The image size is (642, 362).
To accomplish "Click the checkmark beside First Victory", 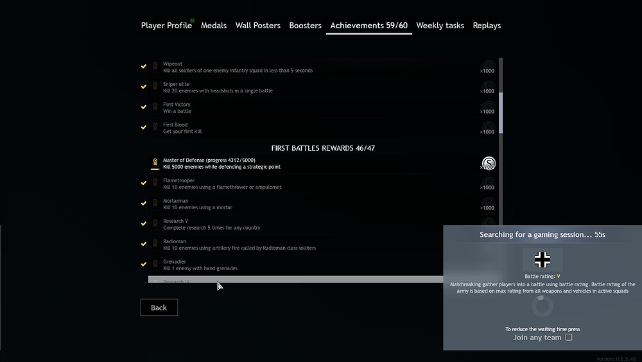I will click(144, 107).
